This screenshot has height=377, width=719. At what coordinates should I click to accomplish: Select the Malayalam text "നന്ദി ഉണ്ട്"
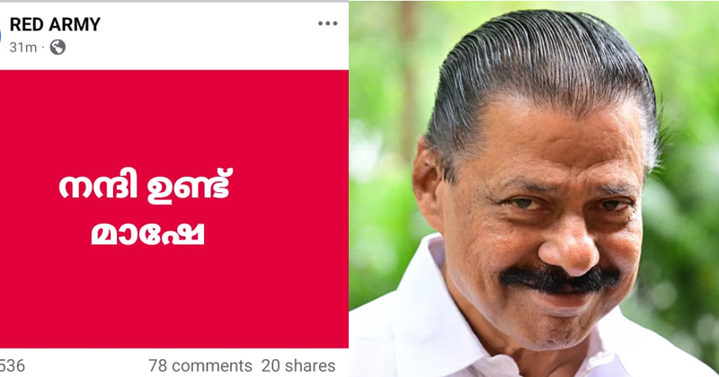146,185
